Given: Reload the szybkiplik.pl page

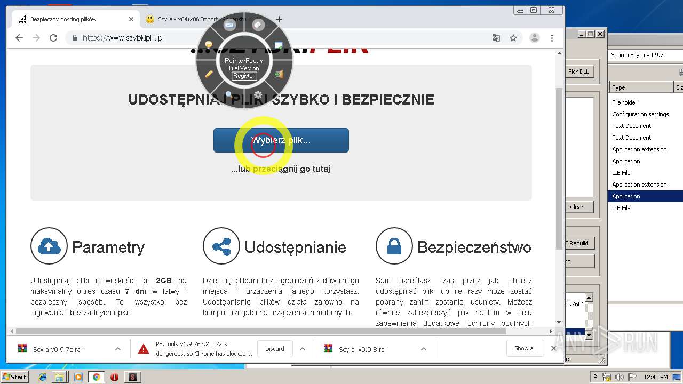Looking at the screenshot, I should 53,38.
